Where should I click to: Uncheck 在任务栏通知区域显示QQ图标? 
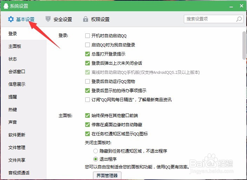click(x=87, y=134)
